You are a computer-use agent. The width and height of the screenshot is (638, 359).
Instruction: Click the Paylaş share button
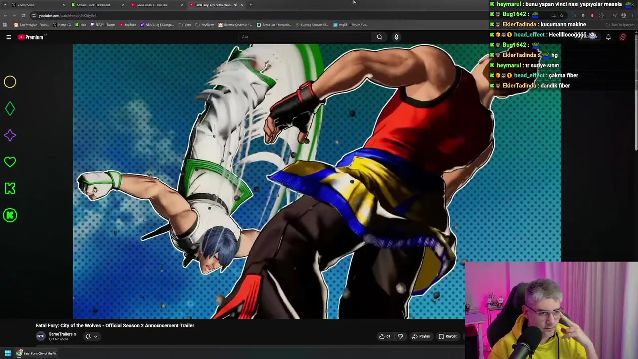click(x=421, y=336)
